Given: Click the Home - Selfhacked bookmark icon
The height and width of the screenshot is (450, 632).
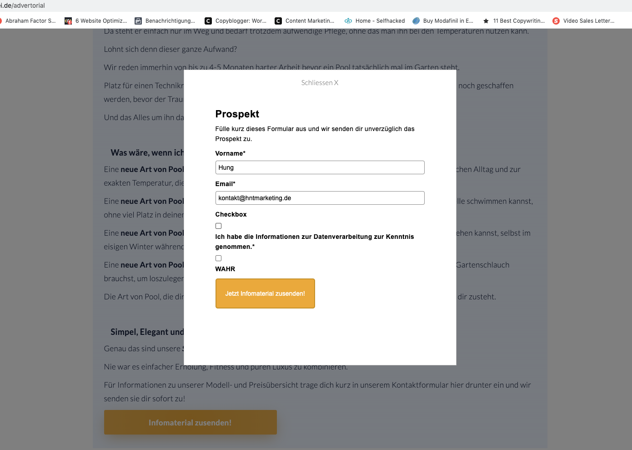Looking at the screenshot, I should point(348,21).
